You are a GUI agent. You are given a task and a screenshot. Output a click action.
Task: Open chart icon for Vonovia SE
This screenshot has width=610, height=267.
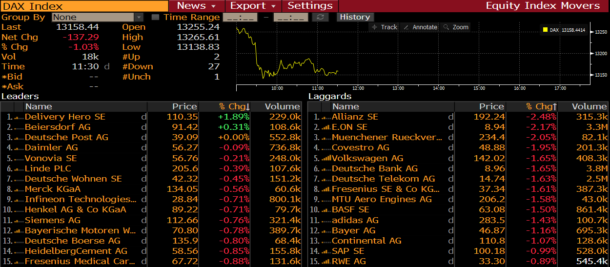19,159
